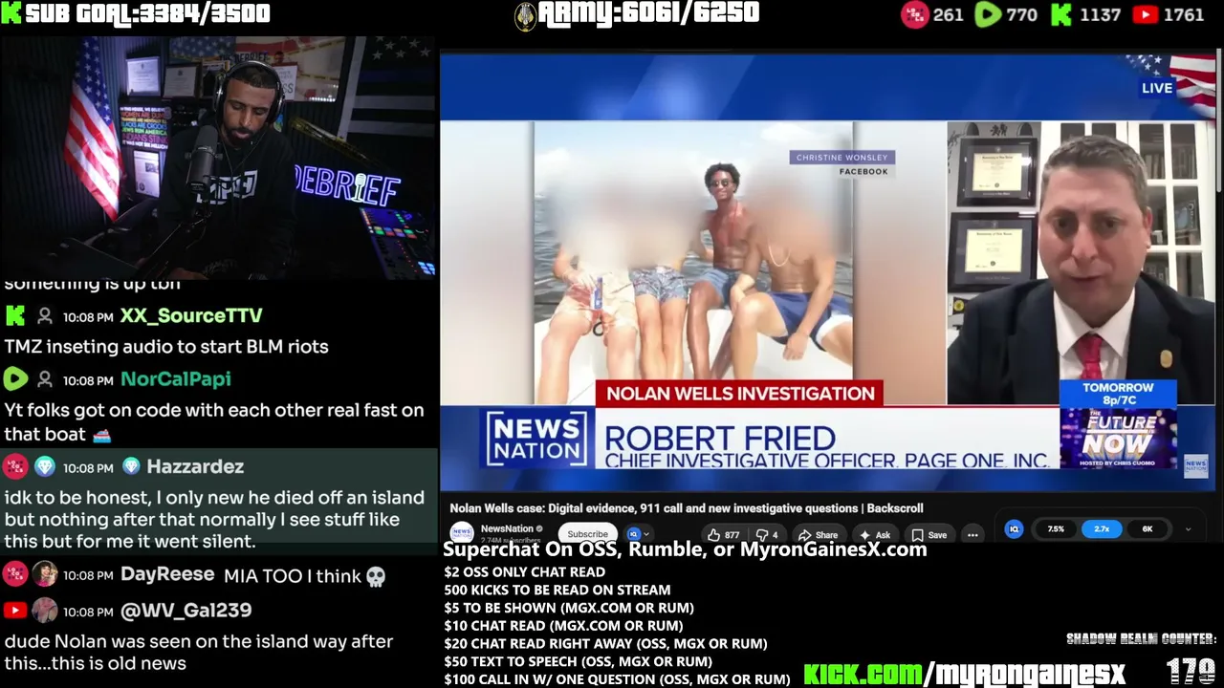Dislike the Nolan Wells video
1224x688 pixels.
[768, 535]
